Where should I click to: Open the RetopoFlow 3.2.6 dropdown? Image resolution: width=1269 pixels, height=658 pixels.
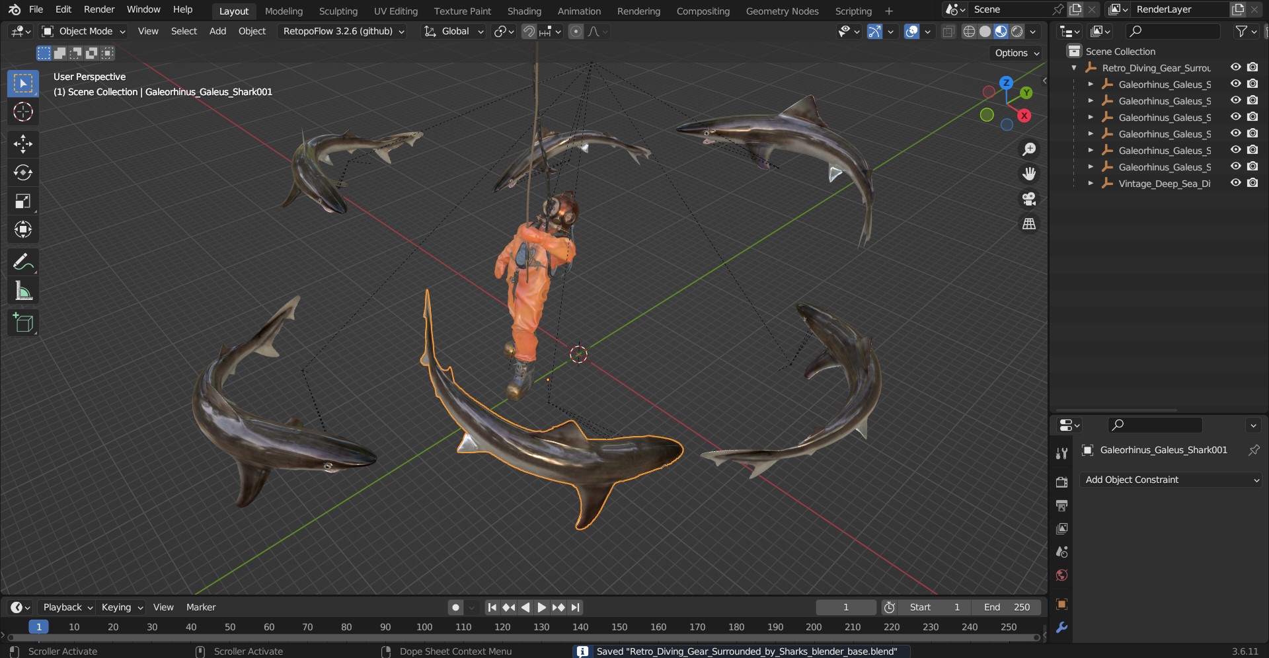pyautogui.click(x=344, y=31)
